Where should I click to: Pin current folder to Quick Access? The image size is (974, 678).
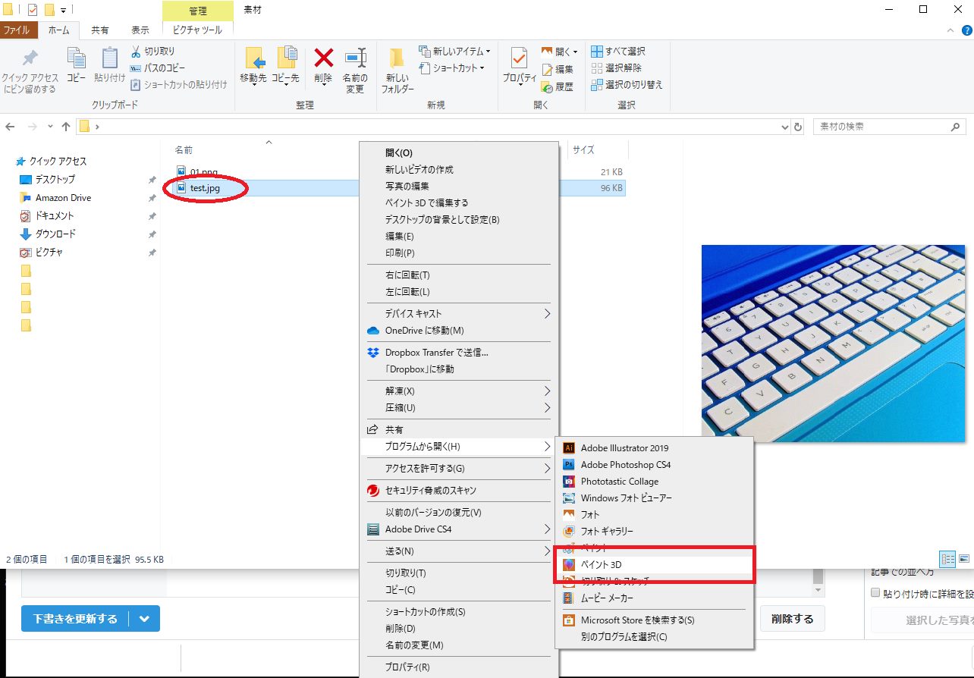tap(30, 71)
